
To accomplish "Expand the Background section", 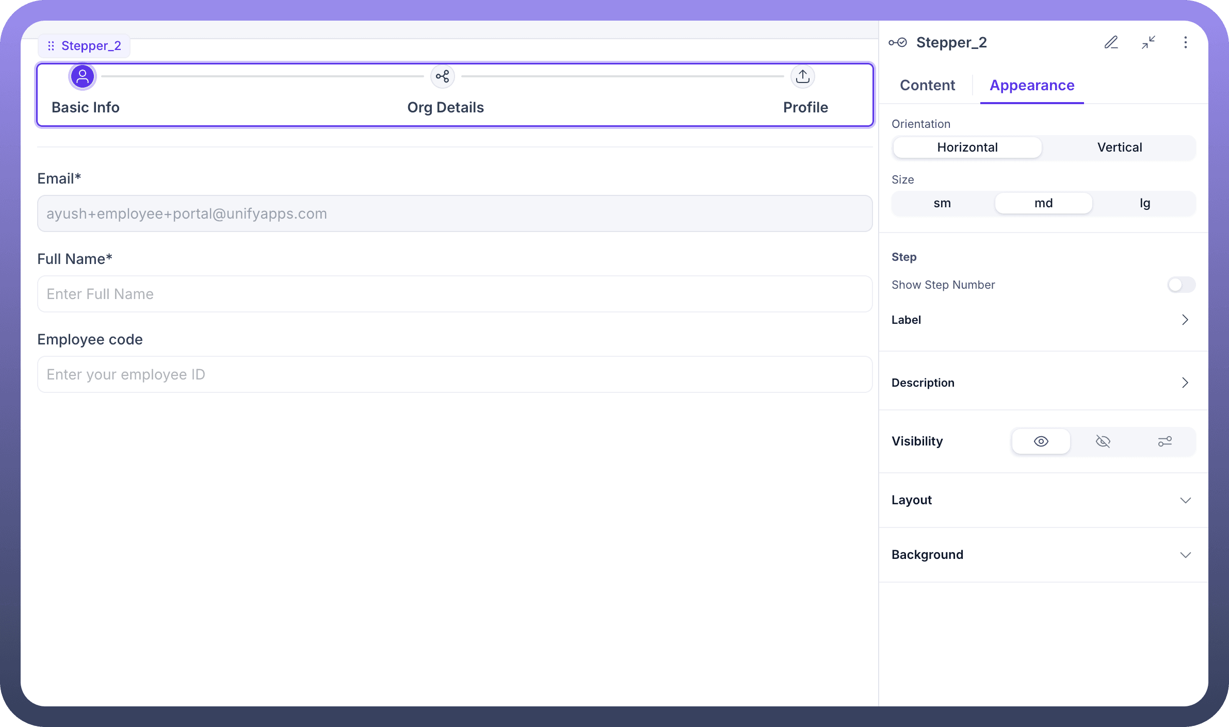I will click(x=1185, y=555).
